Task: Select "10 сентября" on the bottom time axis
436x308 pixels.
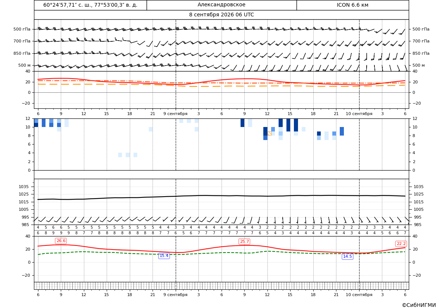Action: tap(359, 295)
